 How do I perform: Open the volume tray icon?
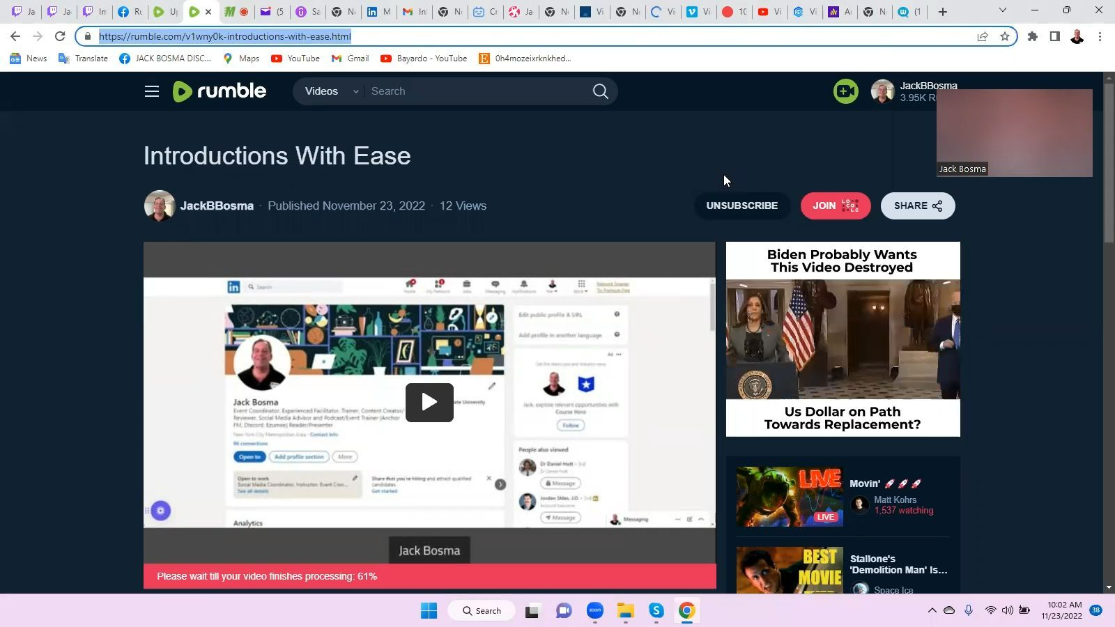pyautogui.click(x=1007, y=610)
